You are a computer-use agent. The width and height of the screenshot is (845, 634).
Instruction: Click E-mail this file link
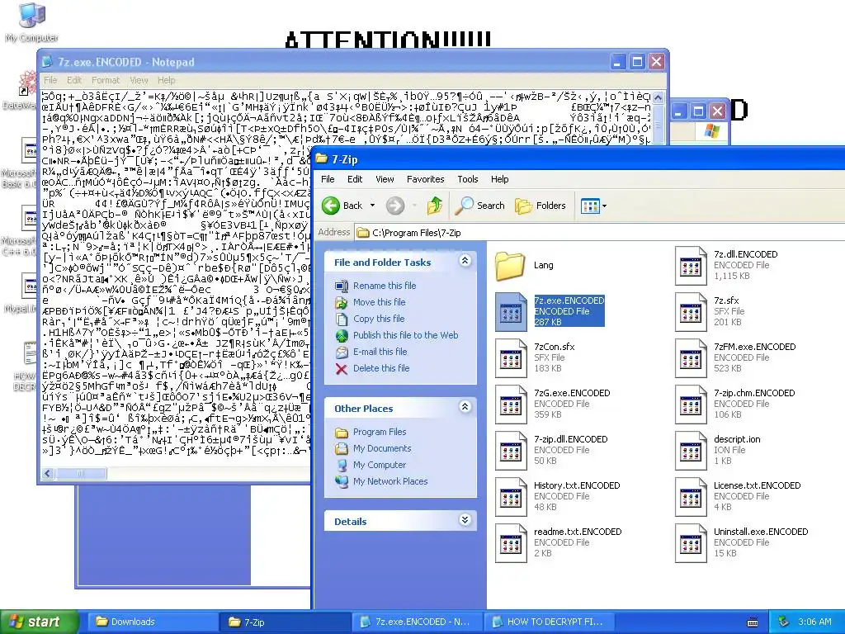(380, 352)
